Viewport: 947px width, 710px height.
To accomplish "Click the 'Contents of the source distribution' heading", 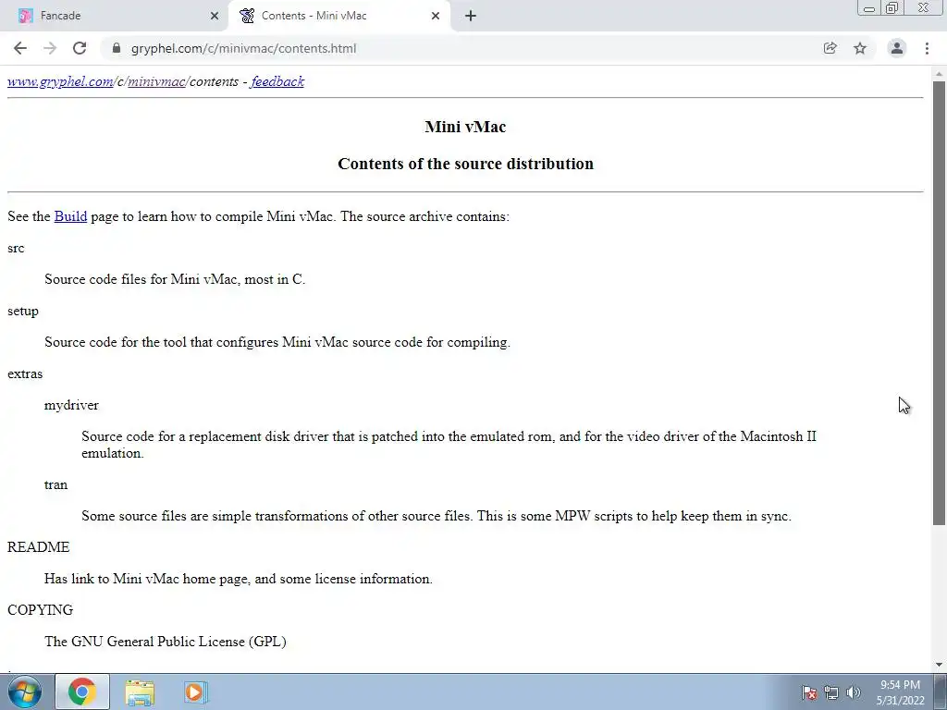I will coord(465,164).
